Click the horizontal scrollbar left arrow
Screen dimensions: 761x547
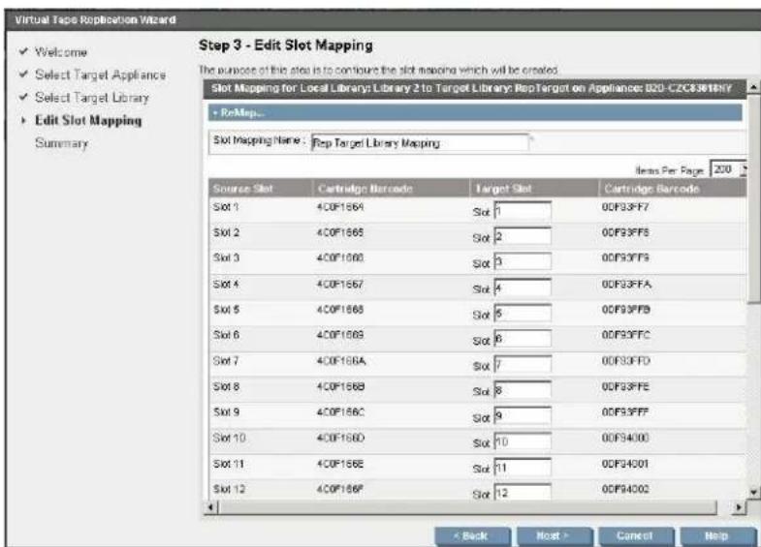(x=210, y=507)
